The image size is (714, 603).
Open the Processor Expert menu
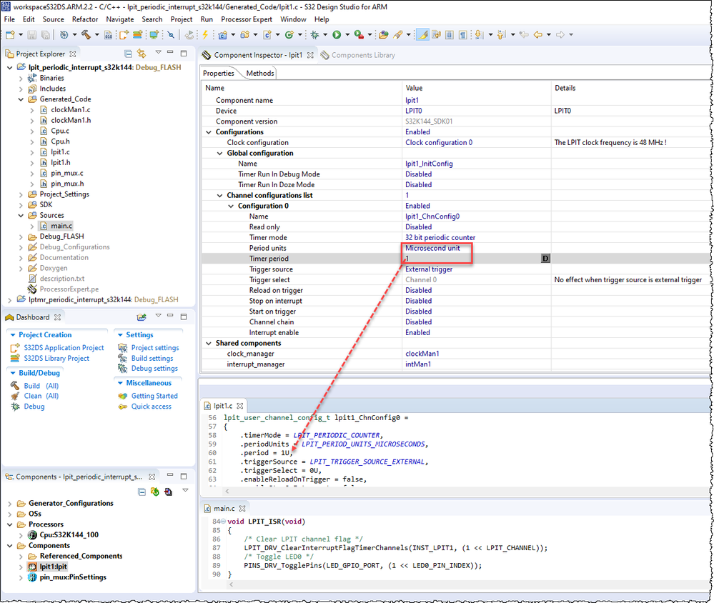point(246,19)
